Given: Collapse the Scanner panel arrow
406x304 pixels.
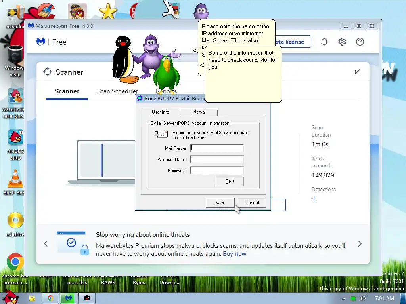Looking at the screenshot, I should (357, 72).
